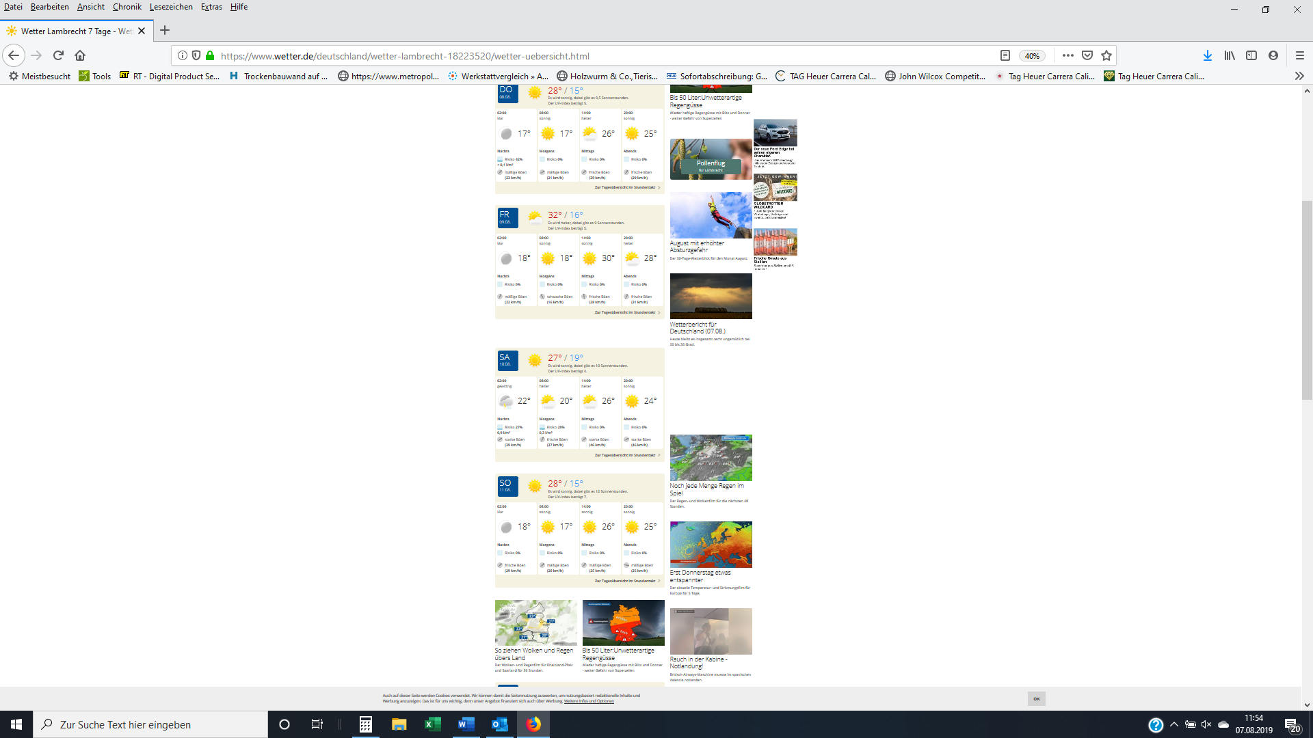Show hidden system tray icons arrow
1313x738 pixels.
click(x=1174, y=724)
